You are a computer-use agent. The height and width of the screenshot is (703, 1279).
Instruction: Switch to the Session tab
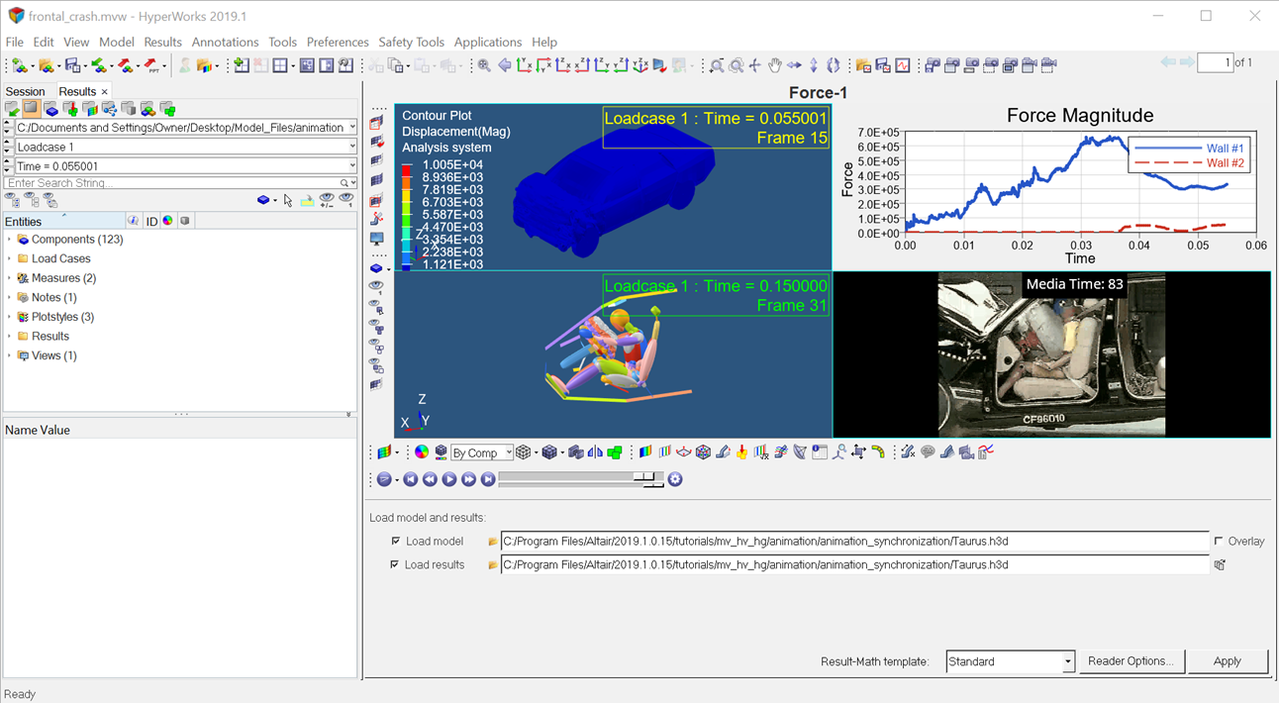[25, 90]
